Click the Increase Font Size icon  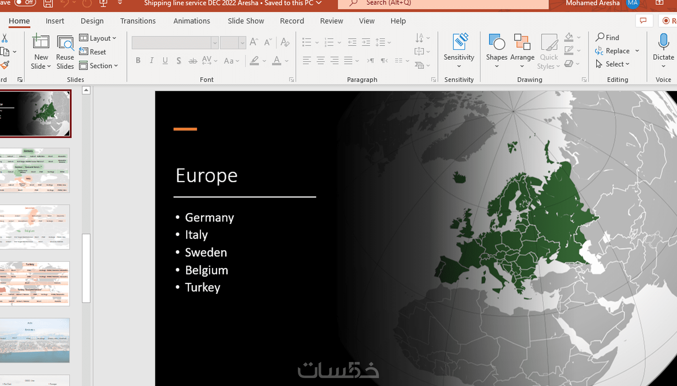click(254, 42)
